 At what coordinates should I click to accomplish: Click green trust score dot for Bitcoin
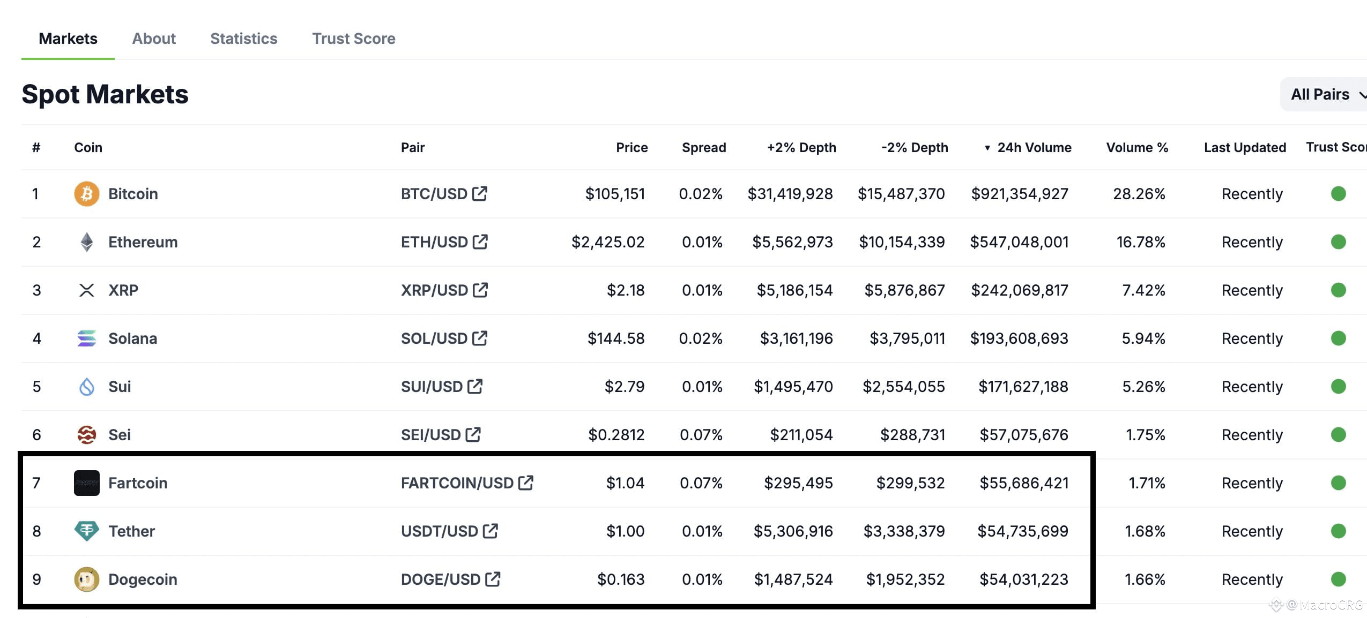1339,193
